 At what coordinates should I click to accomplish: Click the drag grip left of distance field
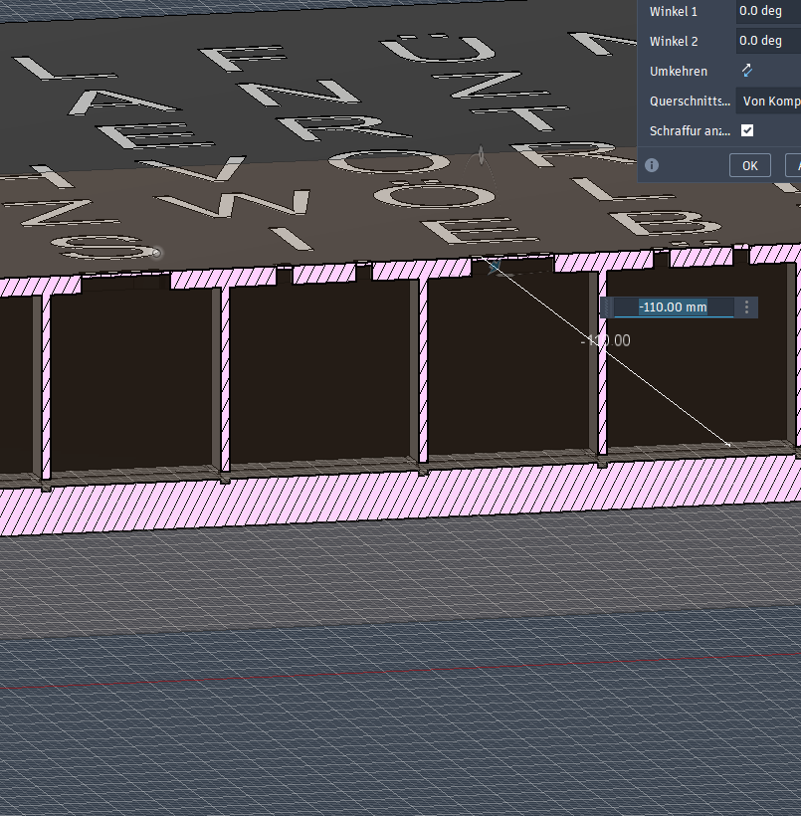(607, 307)
